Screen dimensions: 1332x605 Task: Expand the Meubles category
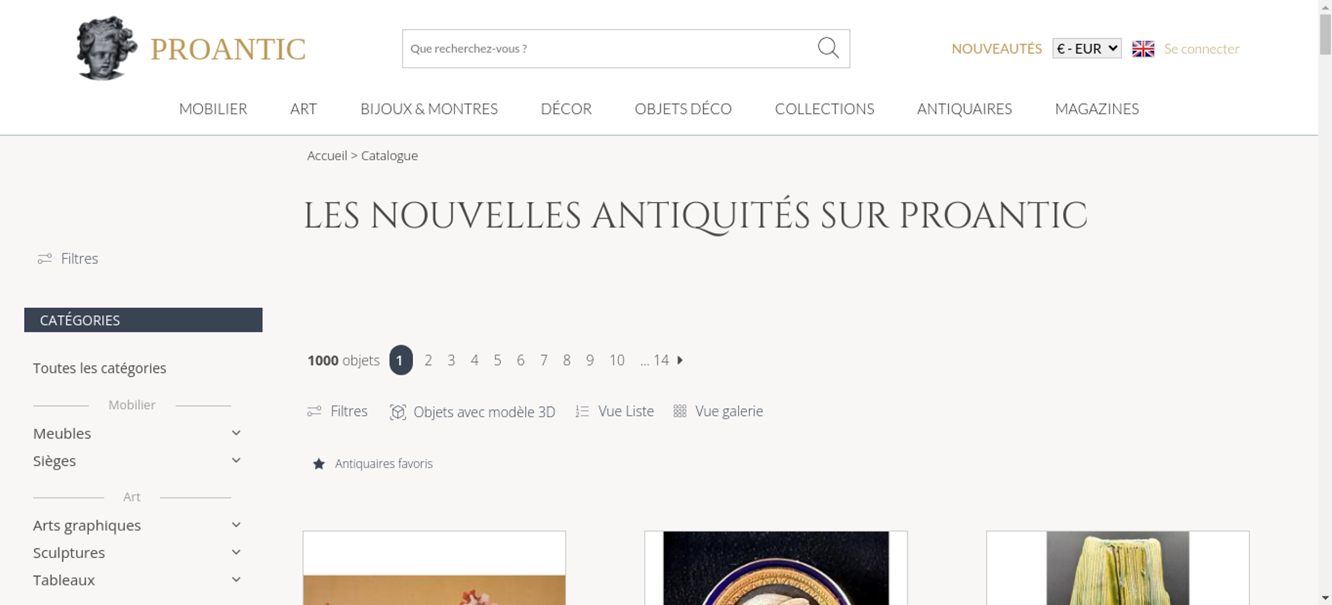tap(236, 433)
